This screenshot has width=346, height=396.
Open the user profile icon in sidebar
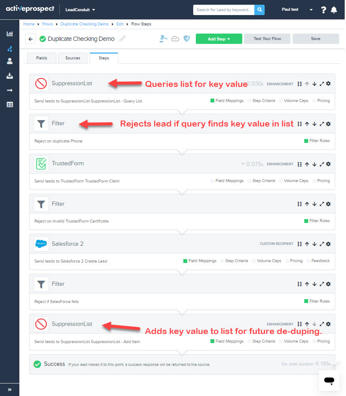9,61
